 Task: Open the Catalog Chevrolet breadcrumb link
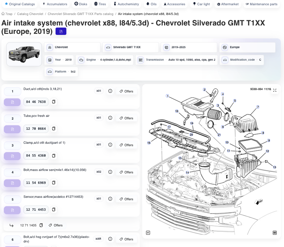click(30, 14)
